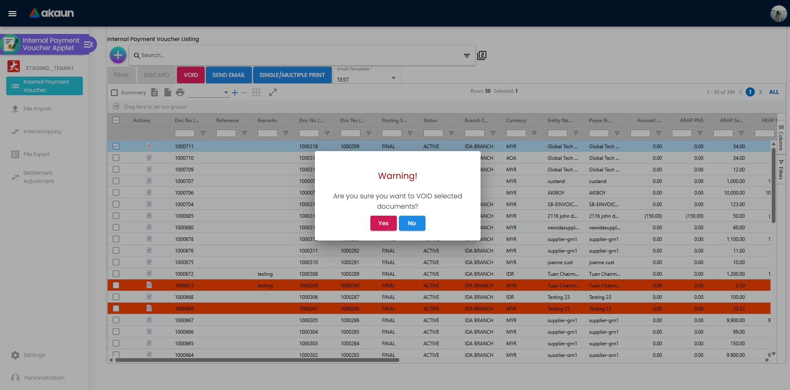The image size is (790, 390).
Task: Open document icon for row 1000673
Action: click(149, 285)
